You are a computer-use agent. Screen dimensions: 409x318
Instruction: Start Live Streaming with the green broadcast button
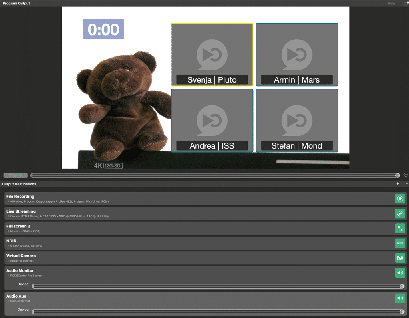(x=400, y=213)
